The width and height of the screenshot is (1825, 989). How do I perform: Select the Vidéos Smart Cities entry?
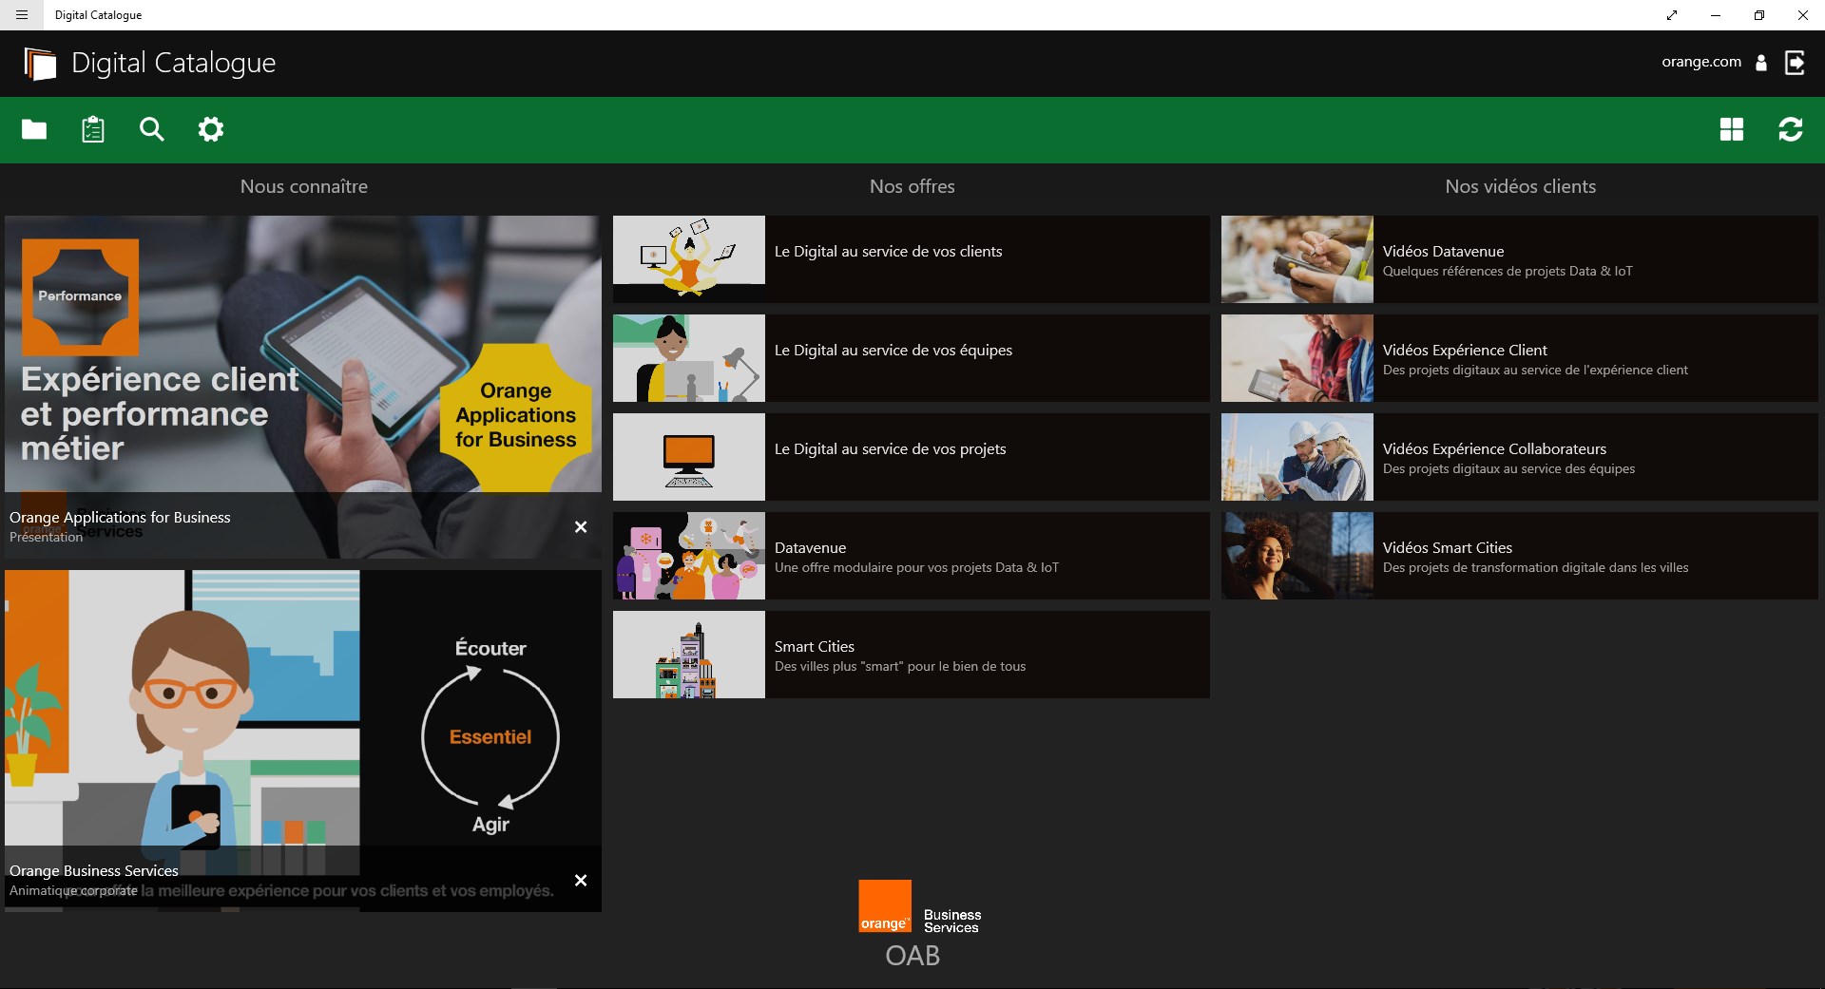pos(1520,556)
